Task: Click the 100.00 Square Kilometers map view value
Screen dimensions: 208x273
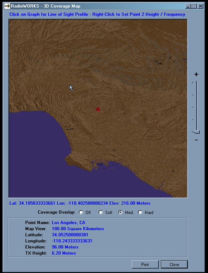Action: point(78,228)
